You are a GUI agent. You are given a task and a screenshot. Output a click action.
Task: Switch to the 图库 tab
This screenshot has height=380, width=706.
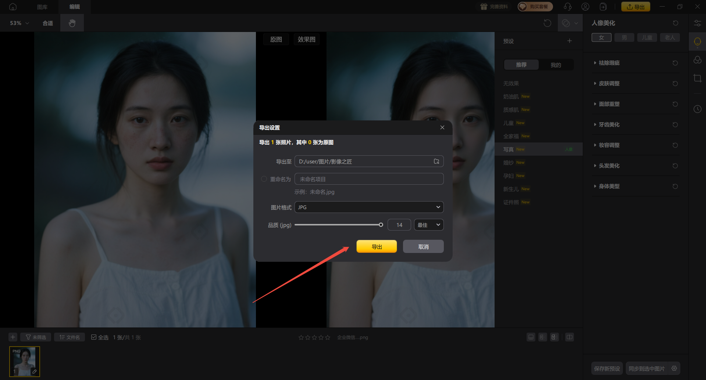tap(42, 7)
